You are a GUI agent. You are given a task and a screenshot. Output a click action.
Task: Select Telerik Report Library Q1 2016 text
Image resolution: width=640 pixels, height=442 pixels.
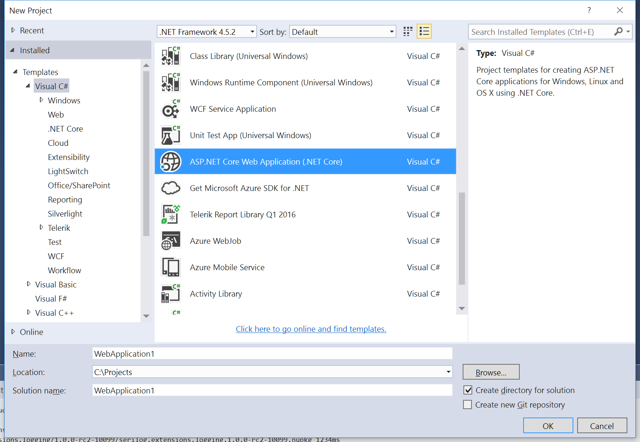pos(243,215)
